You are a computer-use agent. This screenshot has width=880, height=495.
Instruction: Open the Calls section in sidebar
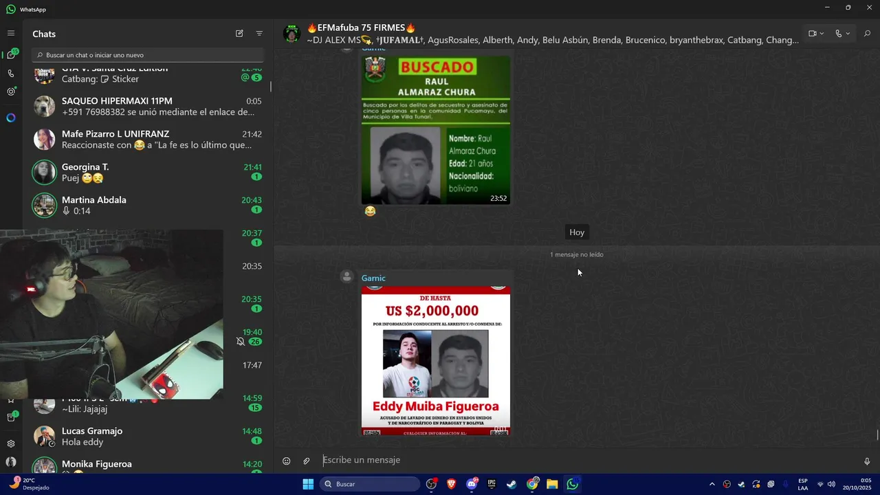click(x=11, y=74)
